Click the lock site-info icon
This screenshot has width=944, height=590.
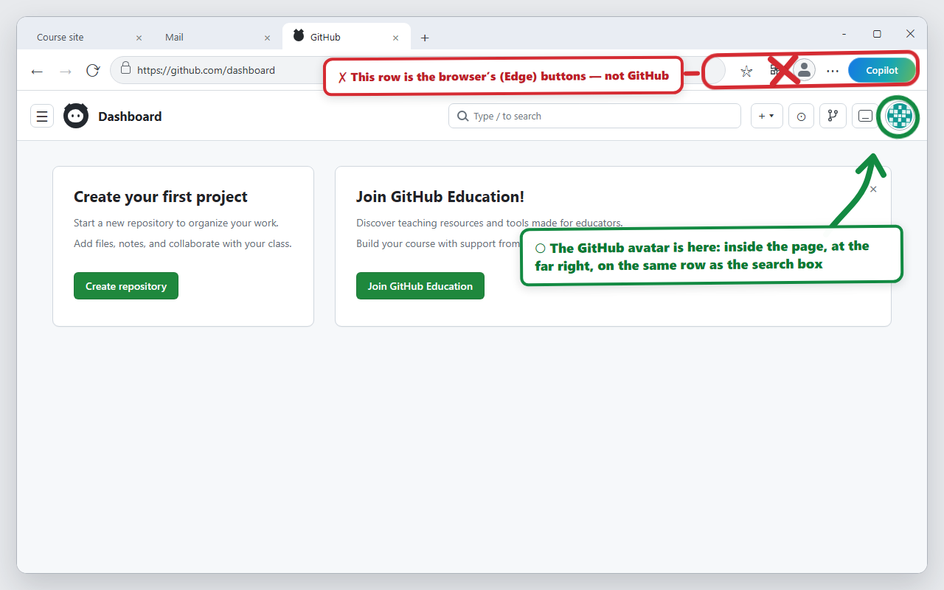(x=125, y=69)
